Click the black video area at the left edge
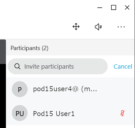This screenshot has width=135, height=128. coord(3,96)
